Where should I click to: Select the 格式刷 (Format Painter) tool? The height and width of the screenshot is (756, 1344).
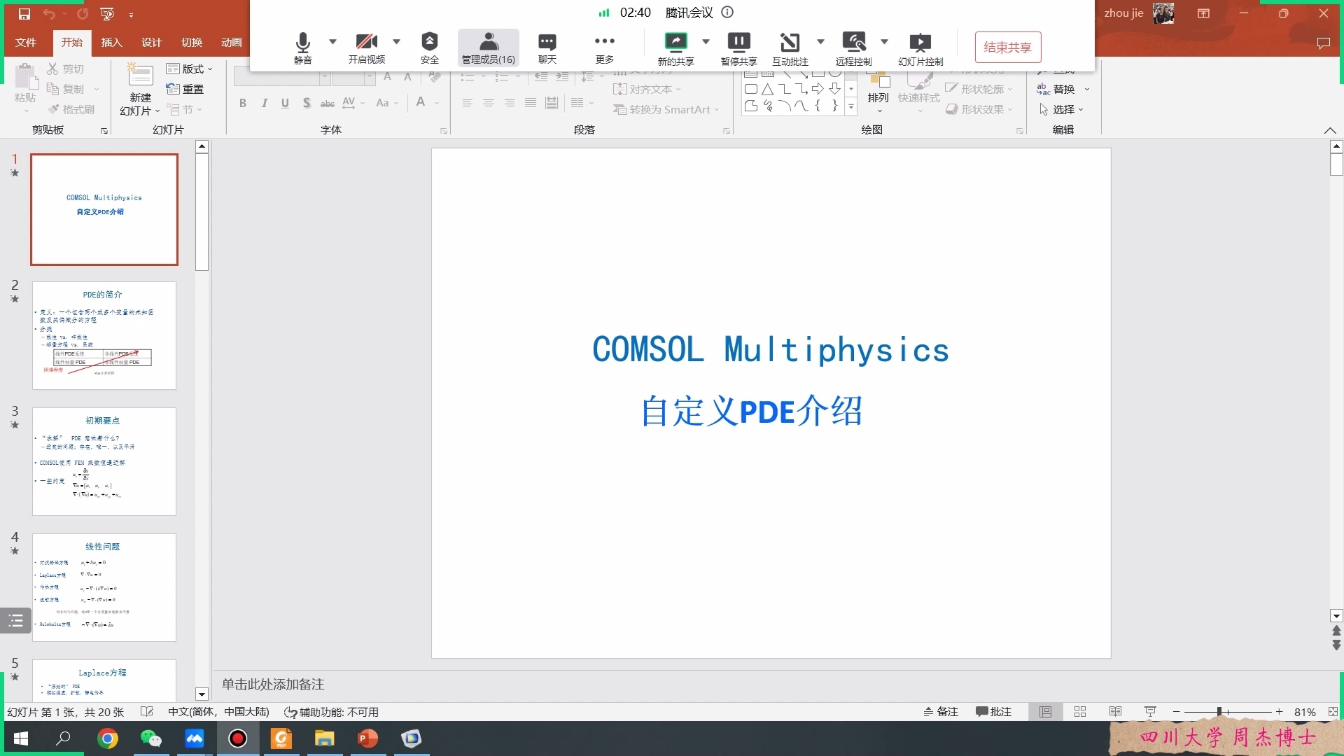[70, 108]
